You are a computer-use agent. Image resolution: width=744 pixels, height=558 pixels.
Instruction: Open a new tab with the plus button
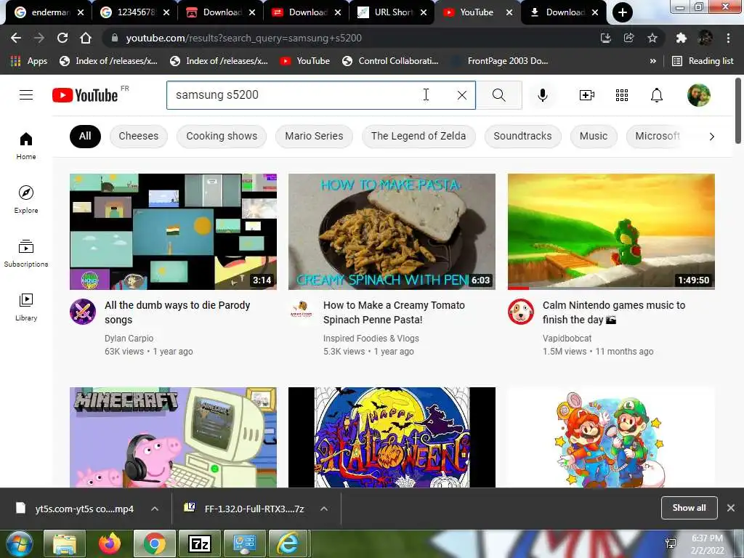tap(622, 12)
